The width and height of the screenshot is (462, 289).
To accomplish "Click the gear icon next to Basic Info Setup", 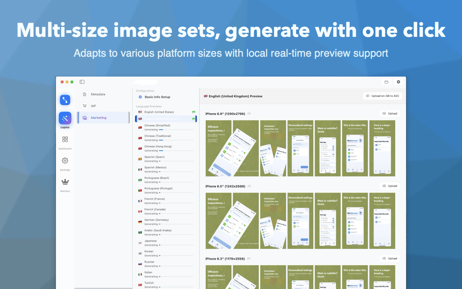I will (140, 97).
